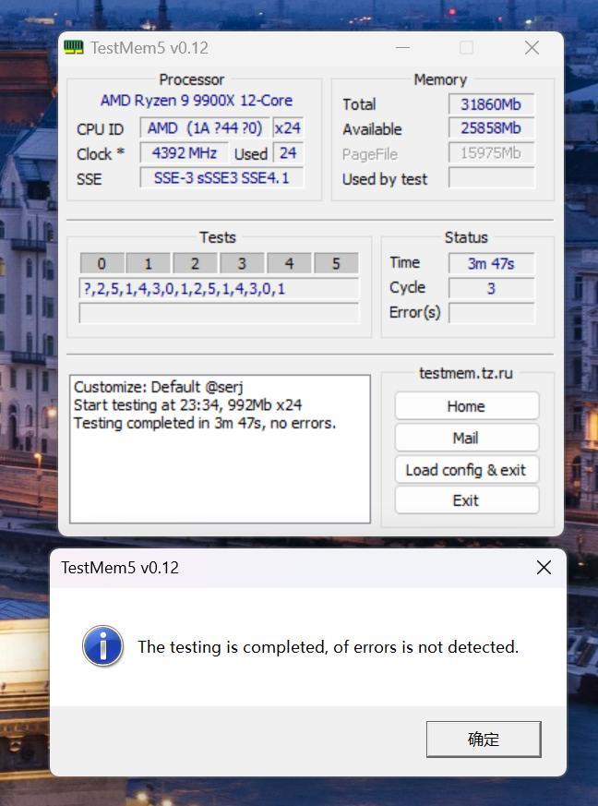Close the completion message dialog
This screenshot has width=598, height=806.
pyautogui.click(x=544, y=568)
